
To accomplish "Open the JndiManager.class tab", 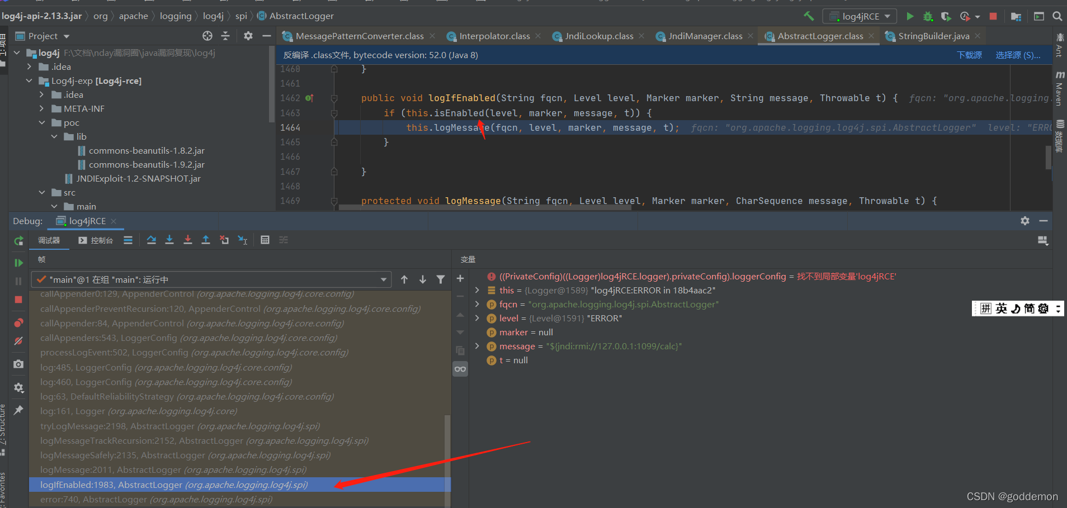I will pos(705,36).
